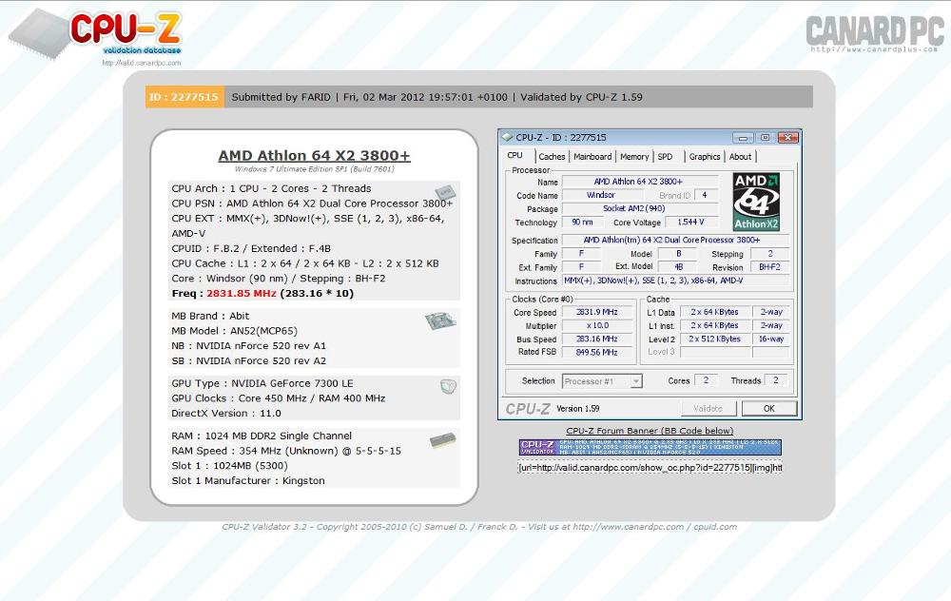951x601 pixels.
Task: Maximize the CPU-Z window
Action: (765, 138)
